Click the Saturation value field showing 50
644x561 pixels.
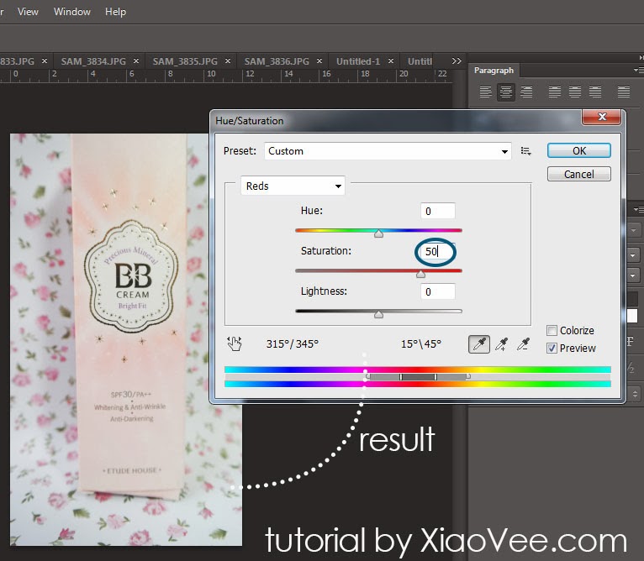438,251
